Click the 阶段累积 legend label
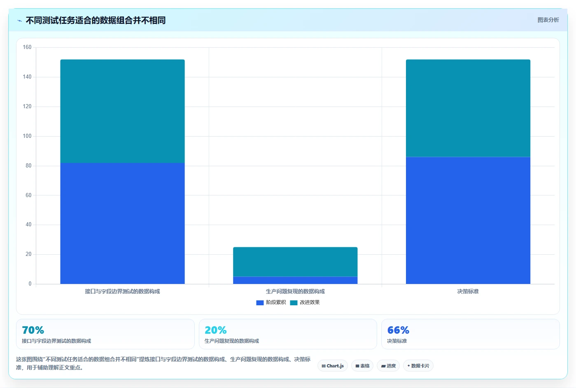The image size is (576, 388). click(x=276, y=302)
